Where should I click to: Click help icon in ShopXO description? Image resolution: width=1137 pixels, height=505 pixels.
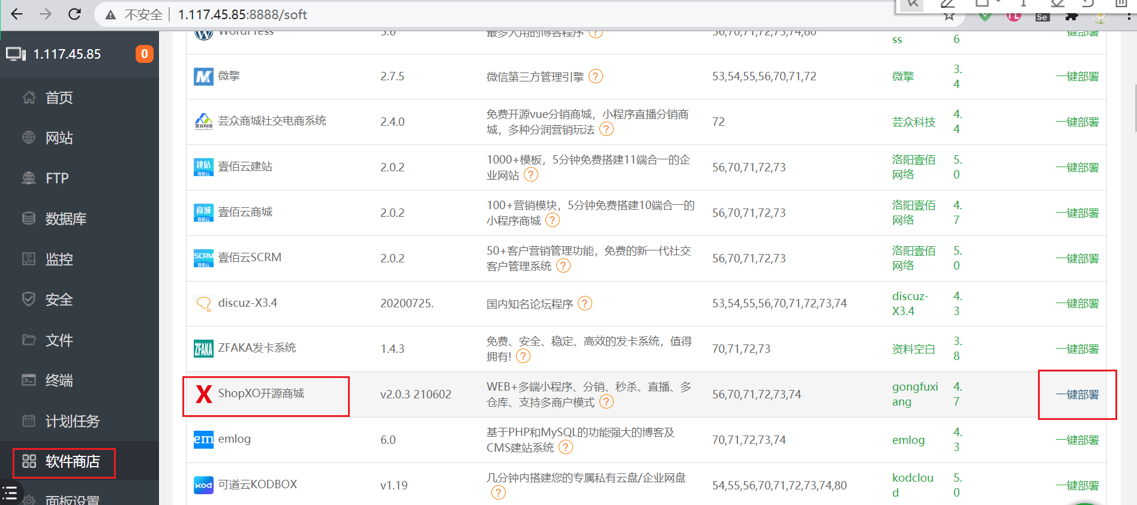[x=607, y=401]
